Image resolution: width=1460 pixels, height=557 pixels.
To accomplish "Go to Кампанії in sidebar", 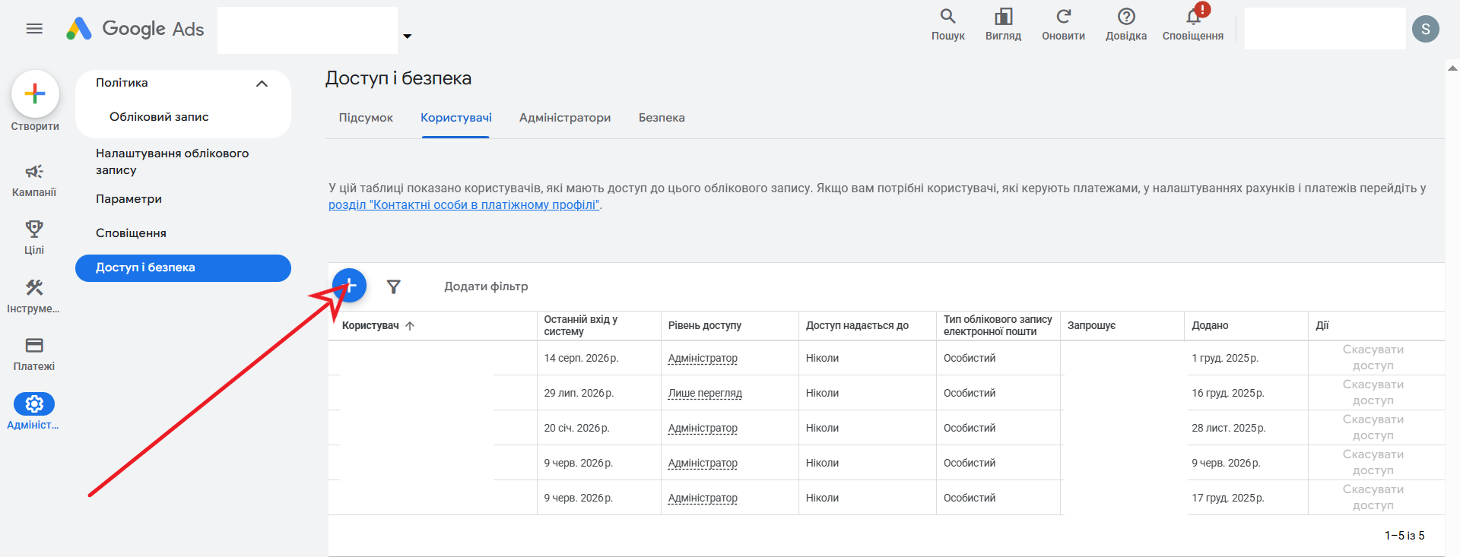I will 34,180.
